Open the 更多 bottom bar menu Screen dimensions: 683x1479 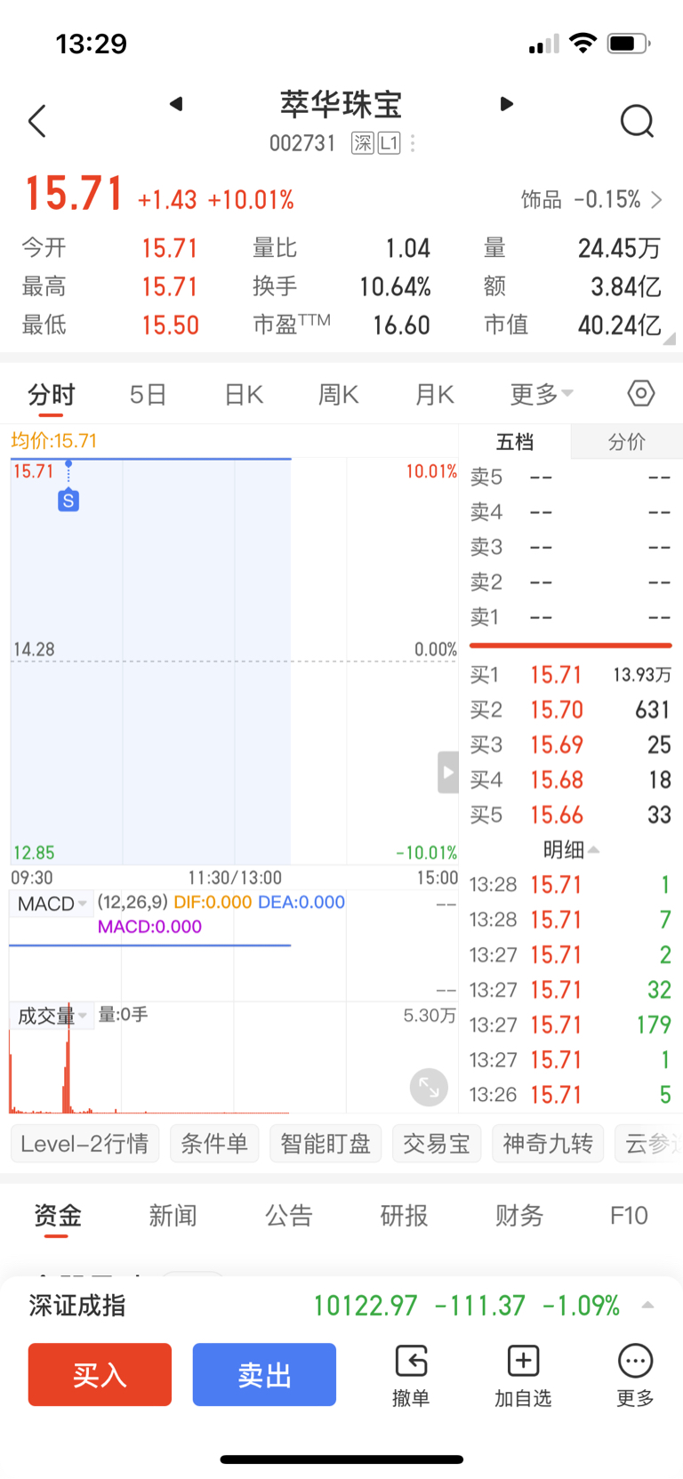pyautogui.click(x=635, y=1376)
